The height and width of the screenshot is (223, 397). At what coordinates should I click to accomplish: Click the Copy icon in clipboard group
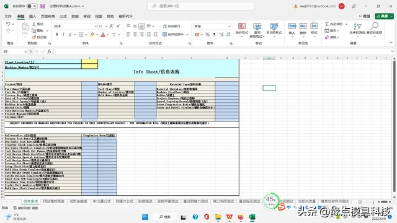(34, 30)
